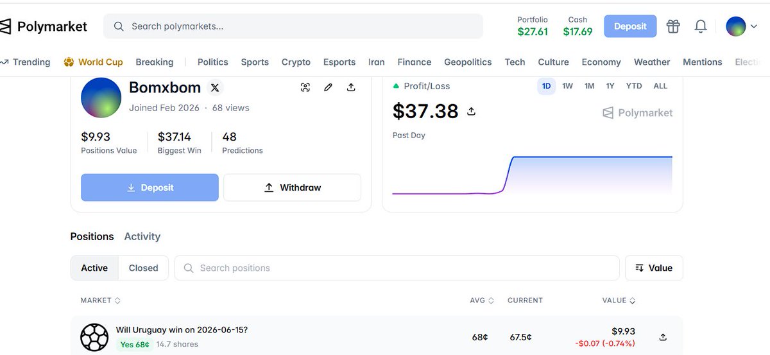This screenshot has height=355, width=770.
Task: Select the 1W chart range
Action: click(568, 86)
